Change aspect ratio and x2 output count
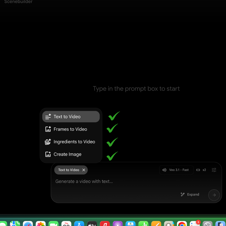The image size is (226, 226). click(201, 170)
